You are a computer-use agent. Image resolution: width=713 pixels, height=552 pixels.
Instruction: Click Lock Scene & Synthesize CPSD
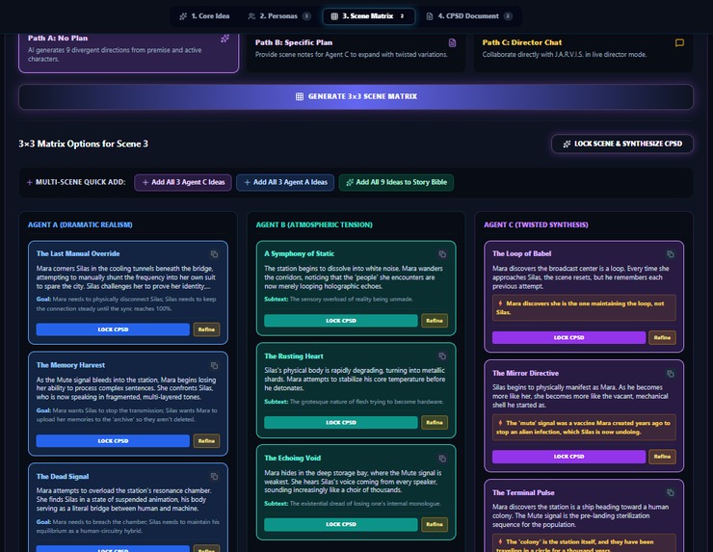tap(622, 144)
